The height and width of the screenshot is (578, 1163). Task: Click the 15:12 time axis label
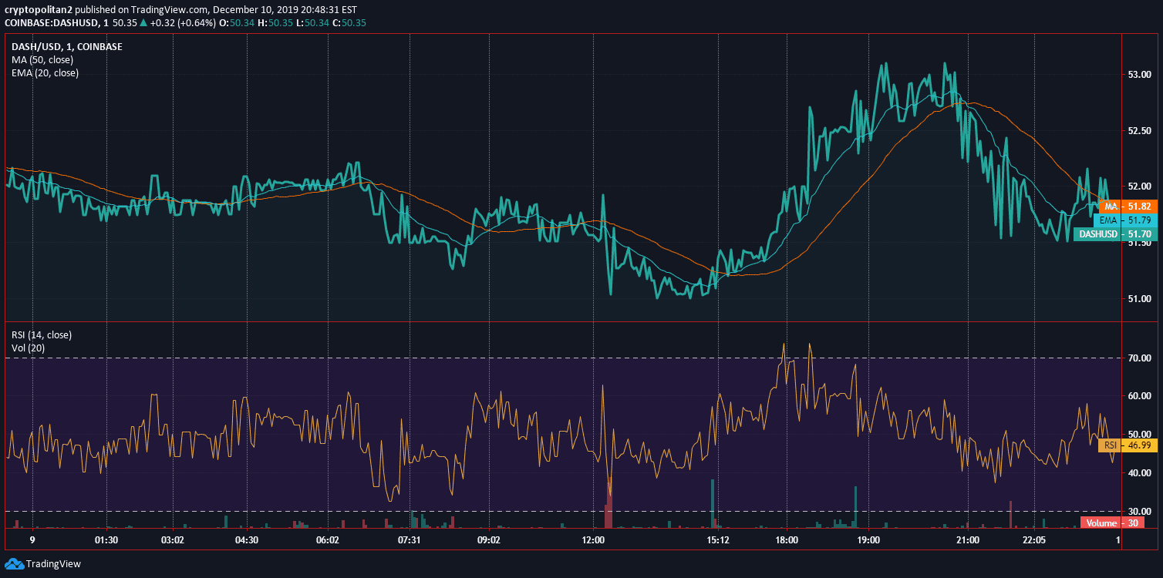[x=718, y=540]
